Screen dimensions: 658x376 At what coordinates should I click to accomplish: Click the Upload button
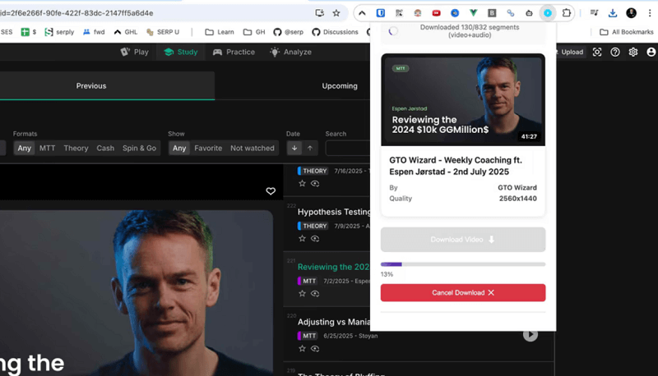coord(570,52)
